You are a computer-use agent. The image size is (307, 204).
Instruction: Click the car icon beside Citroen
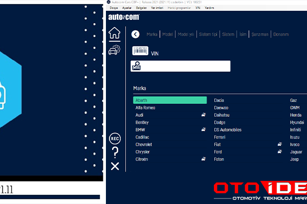click(x=204, y=159)
